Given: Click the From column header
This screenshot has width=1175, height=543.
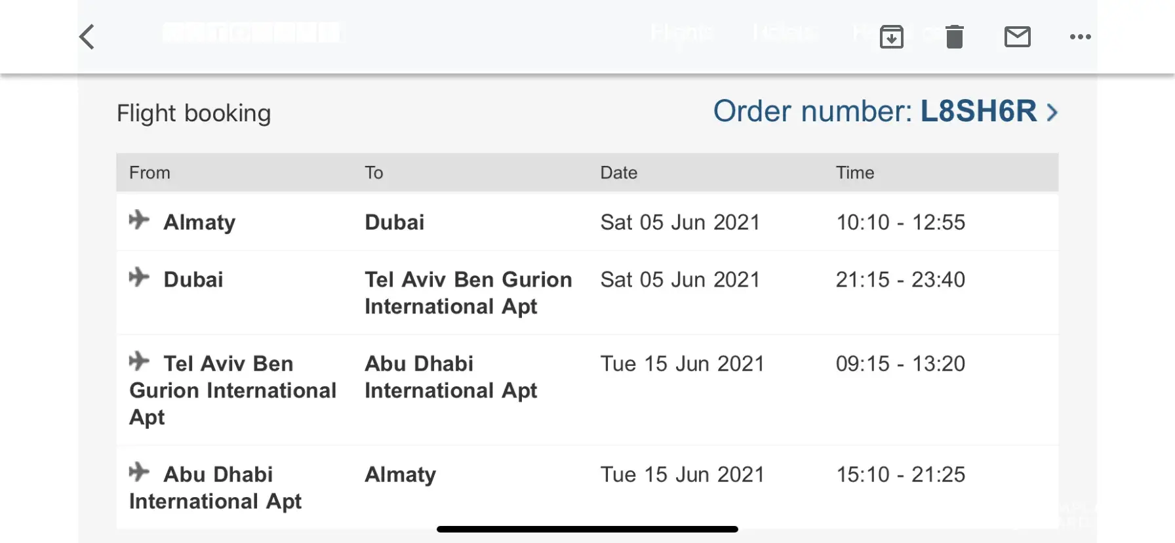Looking at the screenshot, I should click(x=149, y=172).
